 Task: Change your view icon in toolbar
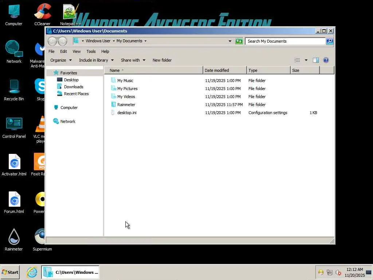coord(297,60)
